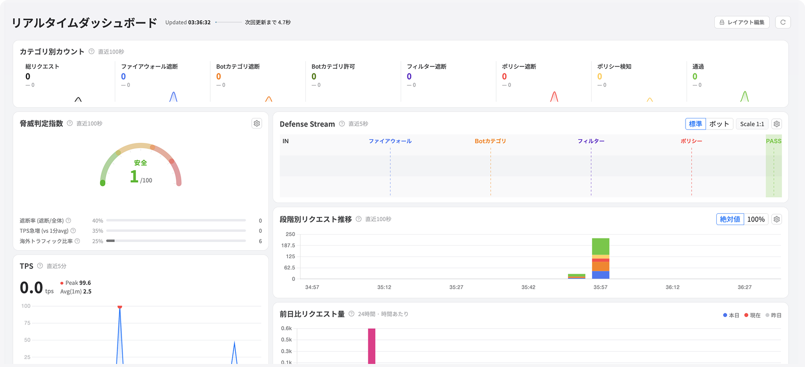
Task: Click the threat gauge score 1/100
Action: [x=141, y=177]
